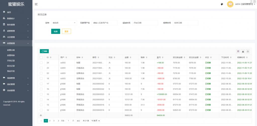Toggle the select-all checkbox in table header
Viewport: 257px width, 126px height.
tap(41, 57)
